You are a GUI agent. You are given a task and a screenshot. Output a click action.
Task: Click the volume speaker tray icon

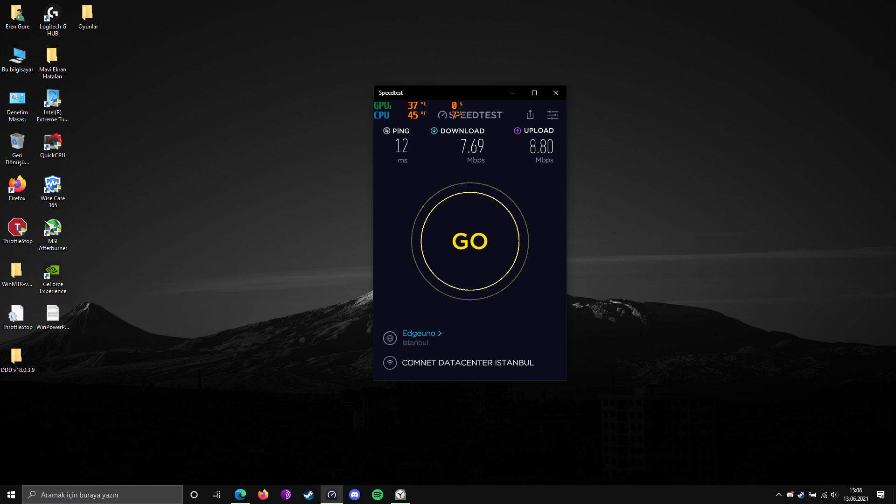tap(834, 495)
